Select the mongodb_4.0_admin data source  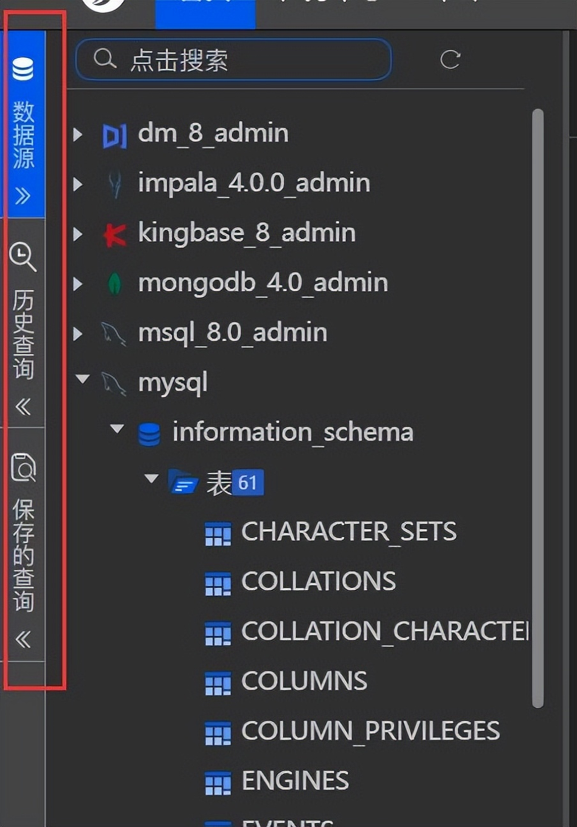coord(263,283)
